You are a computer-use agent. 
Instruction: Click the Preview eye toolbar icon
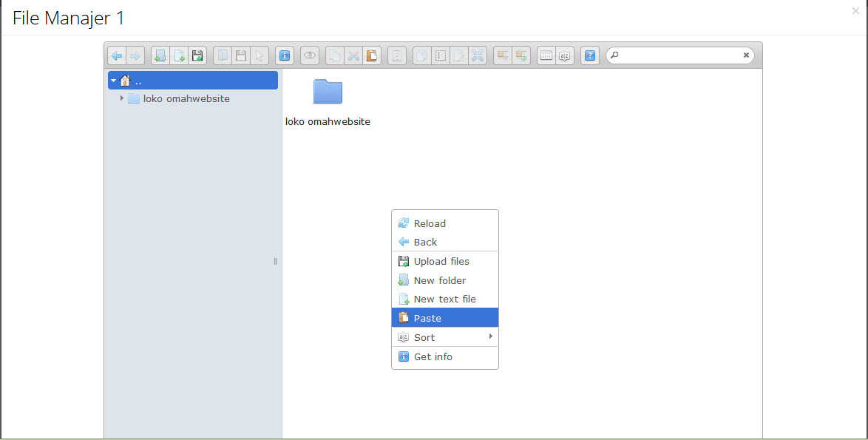310,55
